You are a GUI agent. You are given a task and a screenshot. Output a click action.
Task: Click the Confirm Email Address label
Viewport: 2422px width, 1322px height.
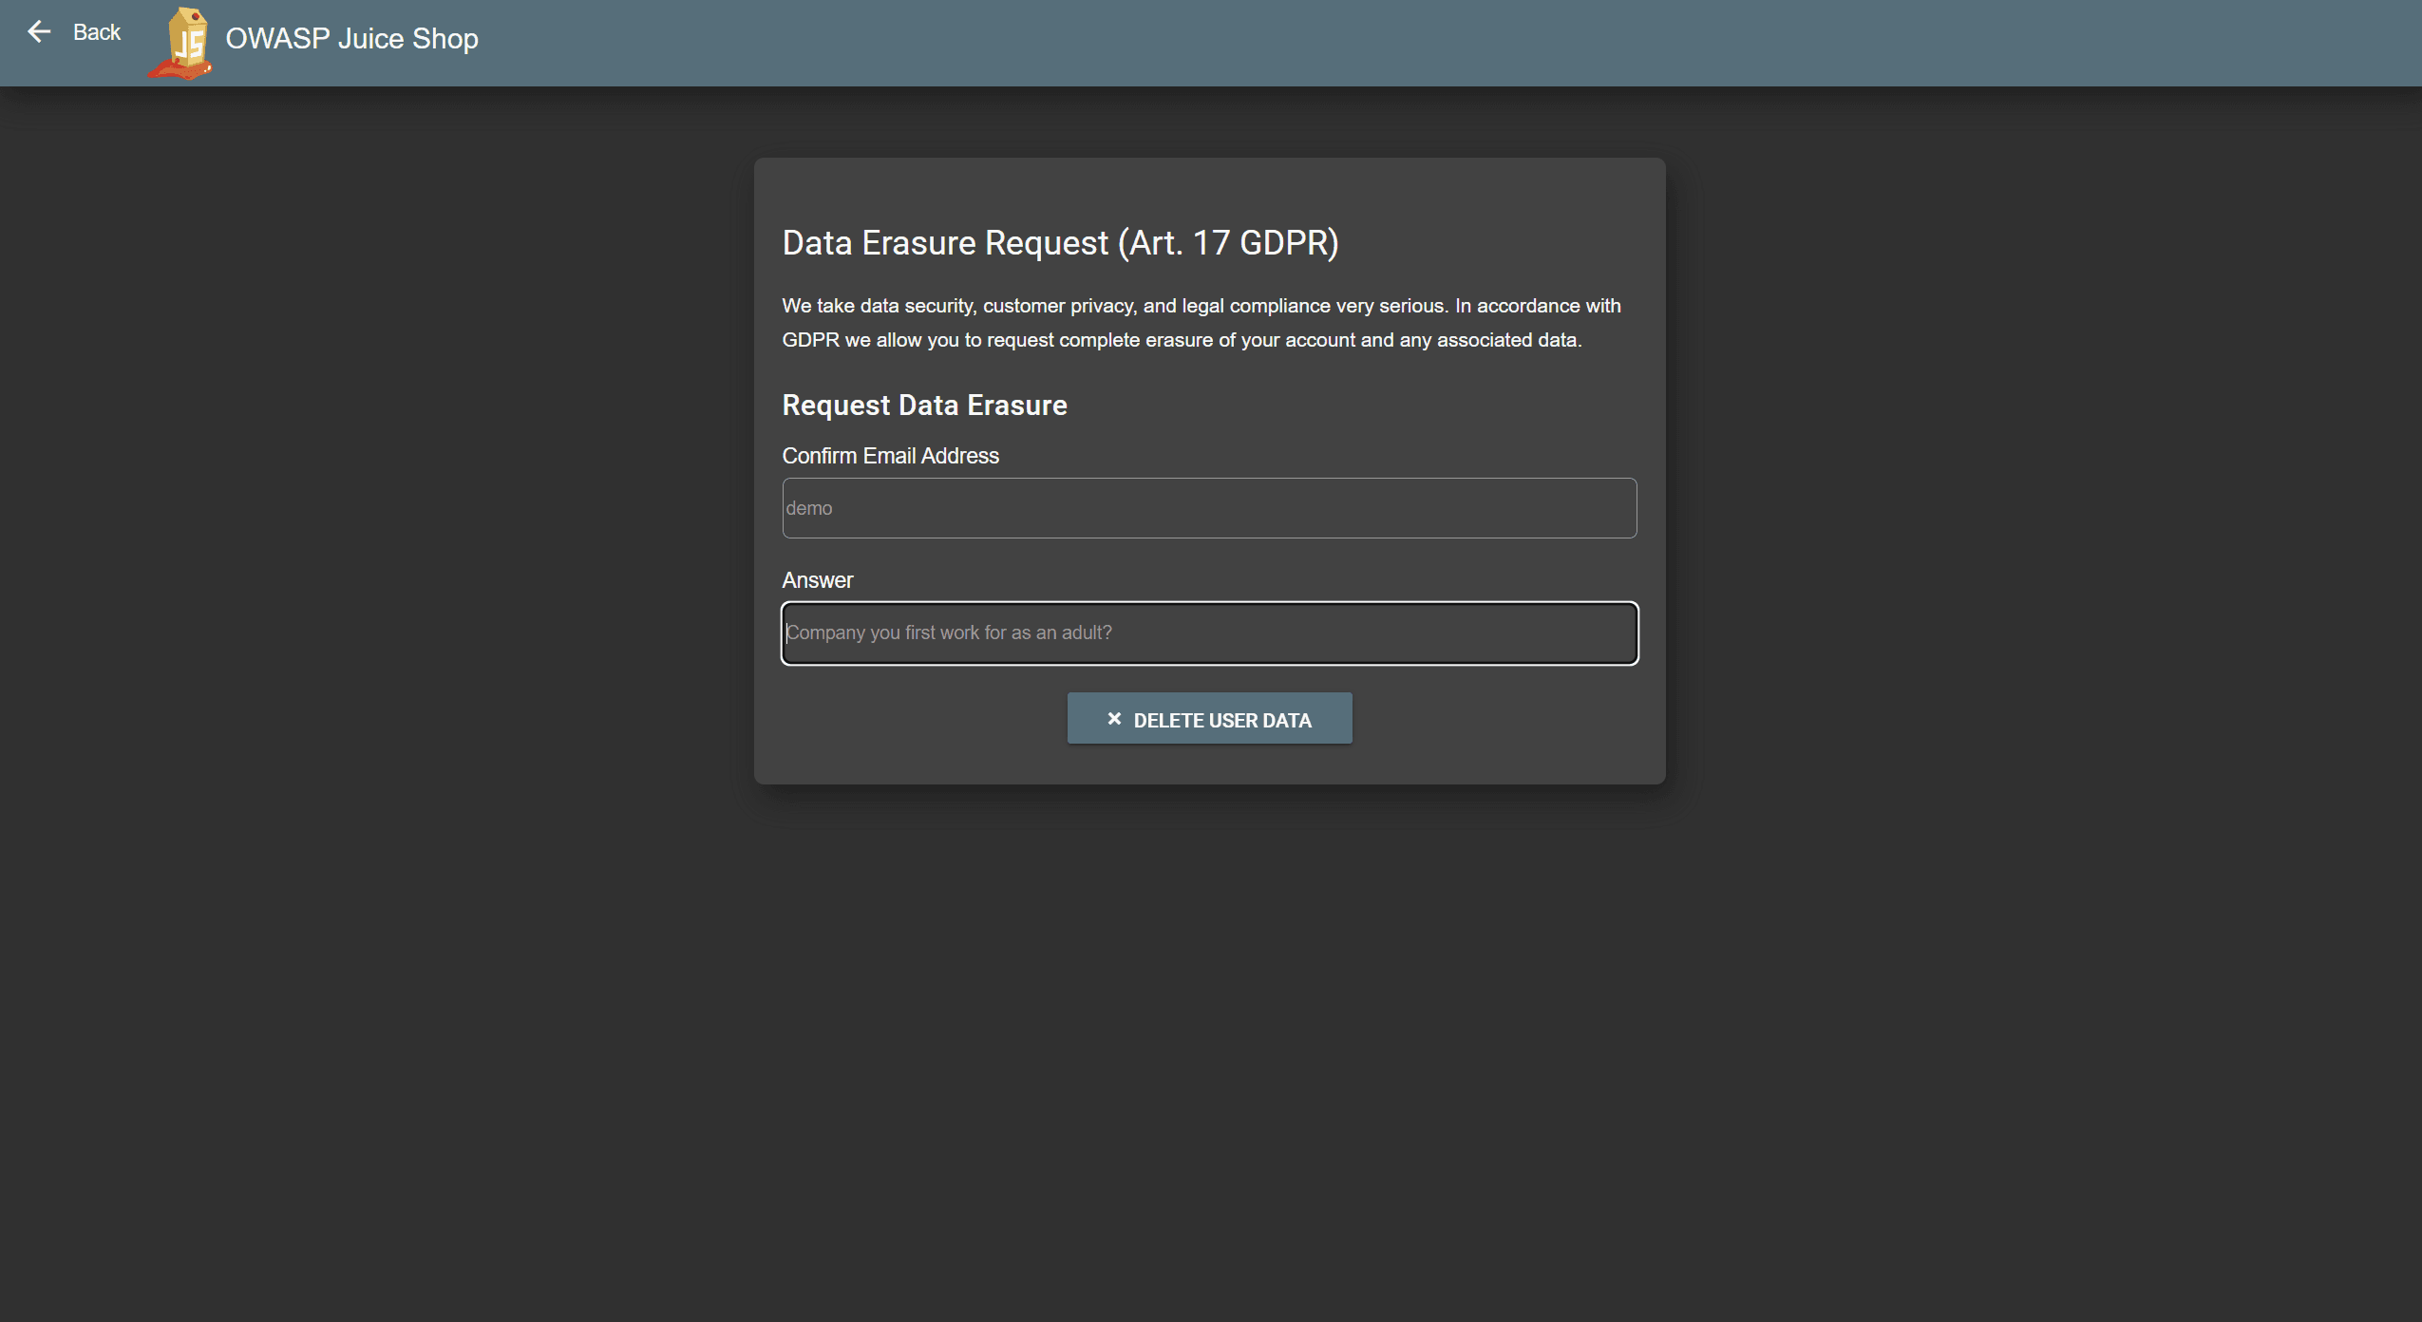tap(890, 456)
